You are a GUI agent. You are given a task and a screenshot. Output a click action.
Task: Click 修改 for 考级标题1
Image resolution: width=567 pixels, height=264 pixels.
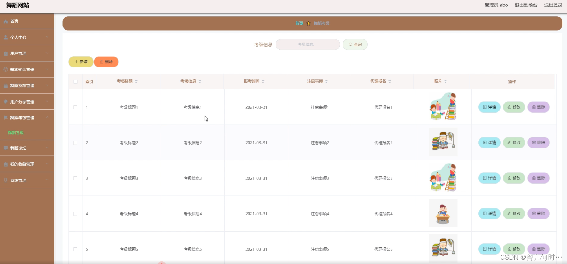tap(514, 107)
